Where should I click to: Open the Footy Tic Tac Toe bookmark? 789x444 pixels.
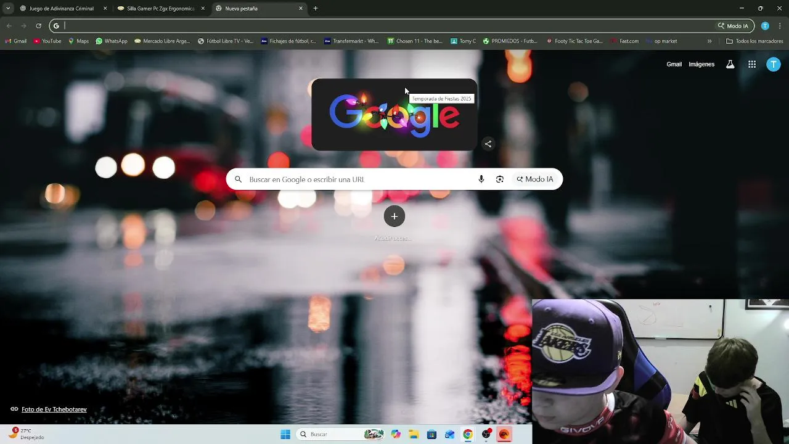(x=574, y=41)
